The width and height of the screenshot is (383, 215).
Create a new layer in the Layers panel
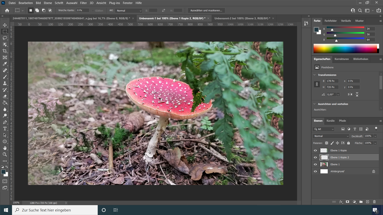(367, 202)
